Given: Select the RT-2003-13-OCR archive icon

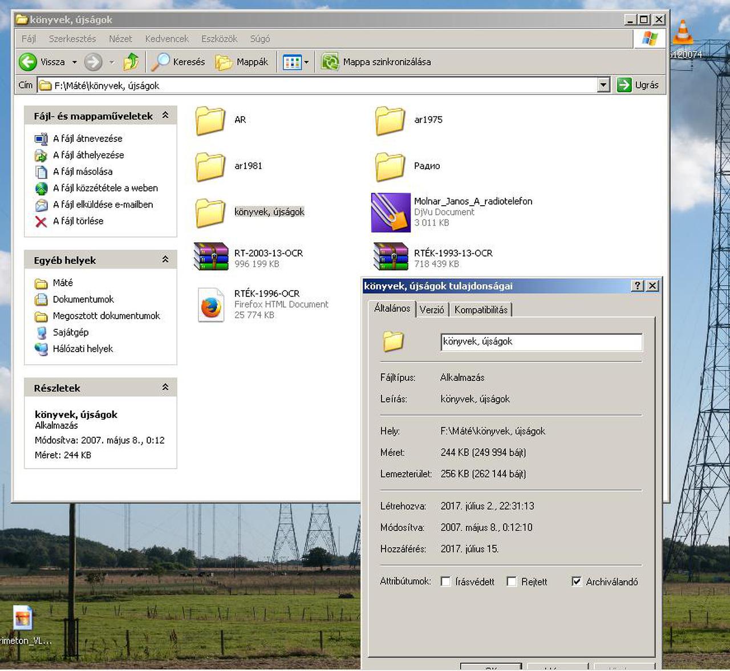Looking at the screenshot, I should coord(211,256).
